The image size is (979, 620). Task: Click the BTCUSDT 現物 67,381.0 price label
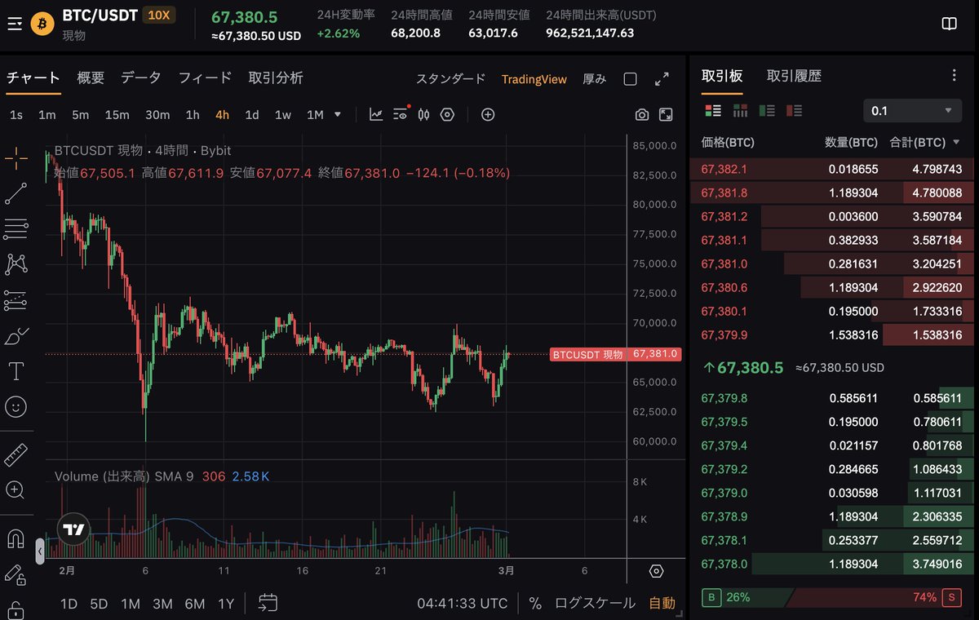click(x=614, y=354)
